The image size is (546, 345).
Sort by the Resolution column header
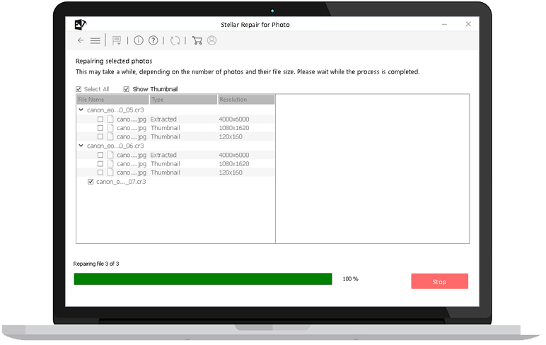[246, 100]
